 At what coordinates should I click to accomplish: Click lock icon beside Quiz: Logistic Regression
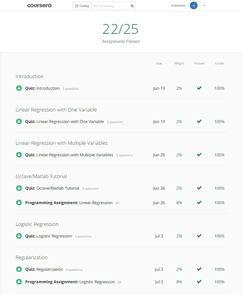pyautogui.click(x=19, y=236)
